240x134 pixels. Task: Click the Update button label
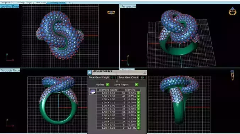100,85
